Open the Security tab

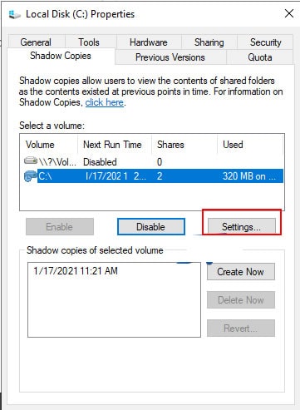[266, 42]
